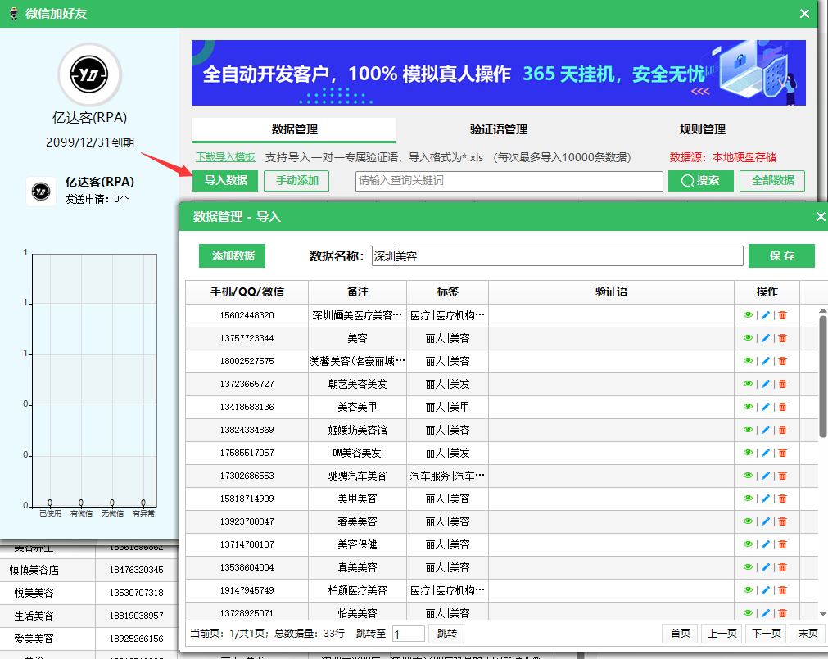The height and width of the screenshot is (659, 828).
Task: Click the edit pencil icon for 15602448320
Action: point(766,315)
